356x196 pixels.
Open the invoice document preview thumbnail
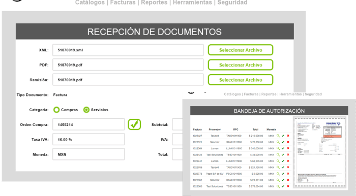click(x=320, y=152)
